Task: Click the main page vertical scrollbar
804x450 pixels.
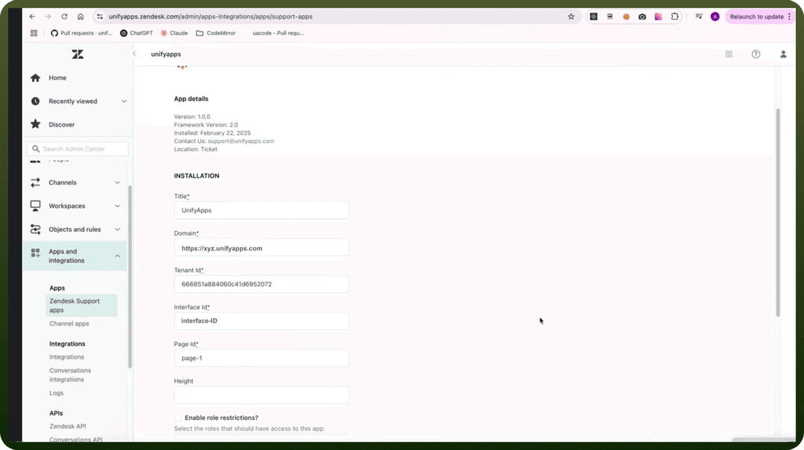Action: tap(777, 212)
